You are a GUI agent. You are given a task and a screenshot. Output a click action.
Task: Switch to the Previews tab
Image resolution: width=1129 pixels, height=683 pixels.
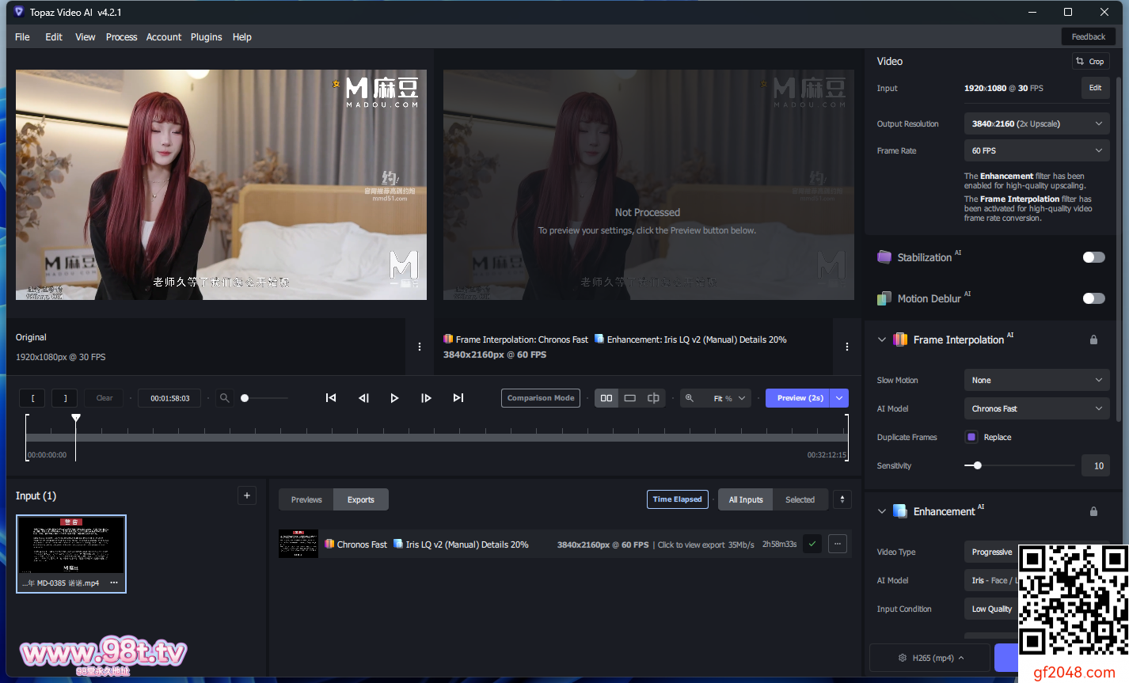coord(306,499)
